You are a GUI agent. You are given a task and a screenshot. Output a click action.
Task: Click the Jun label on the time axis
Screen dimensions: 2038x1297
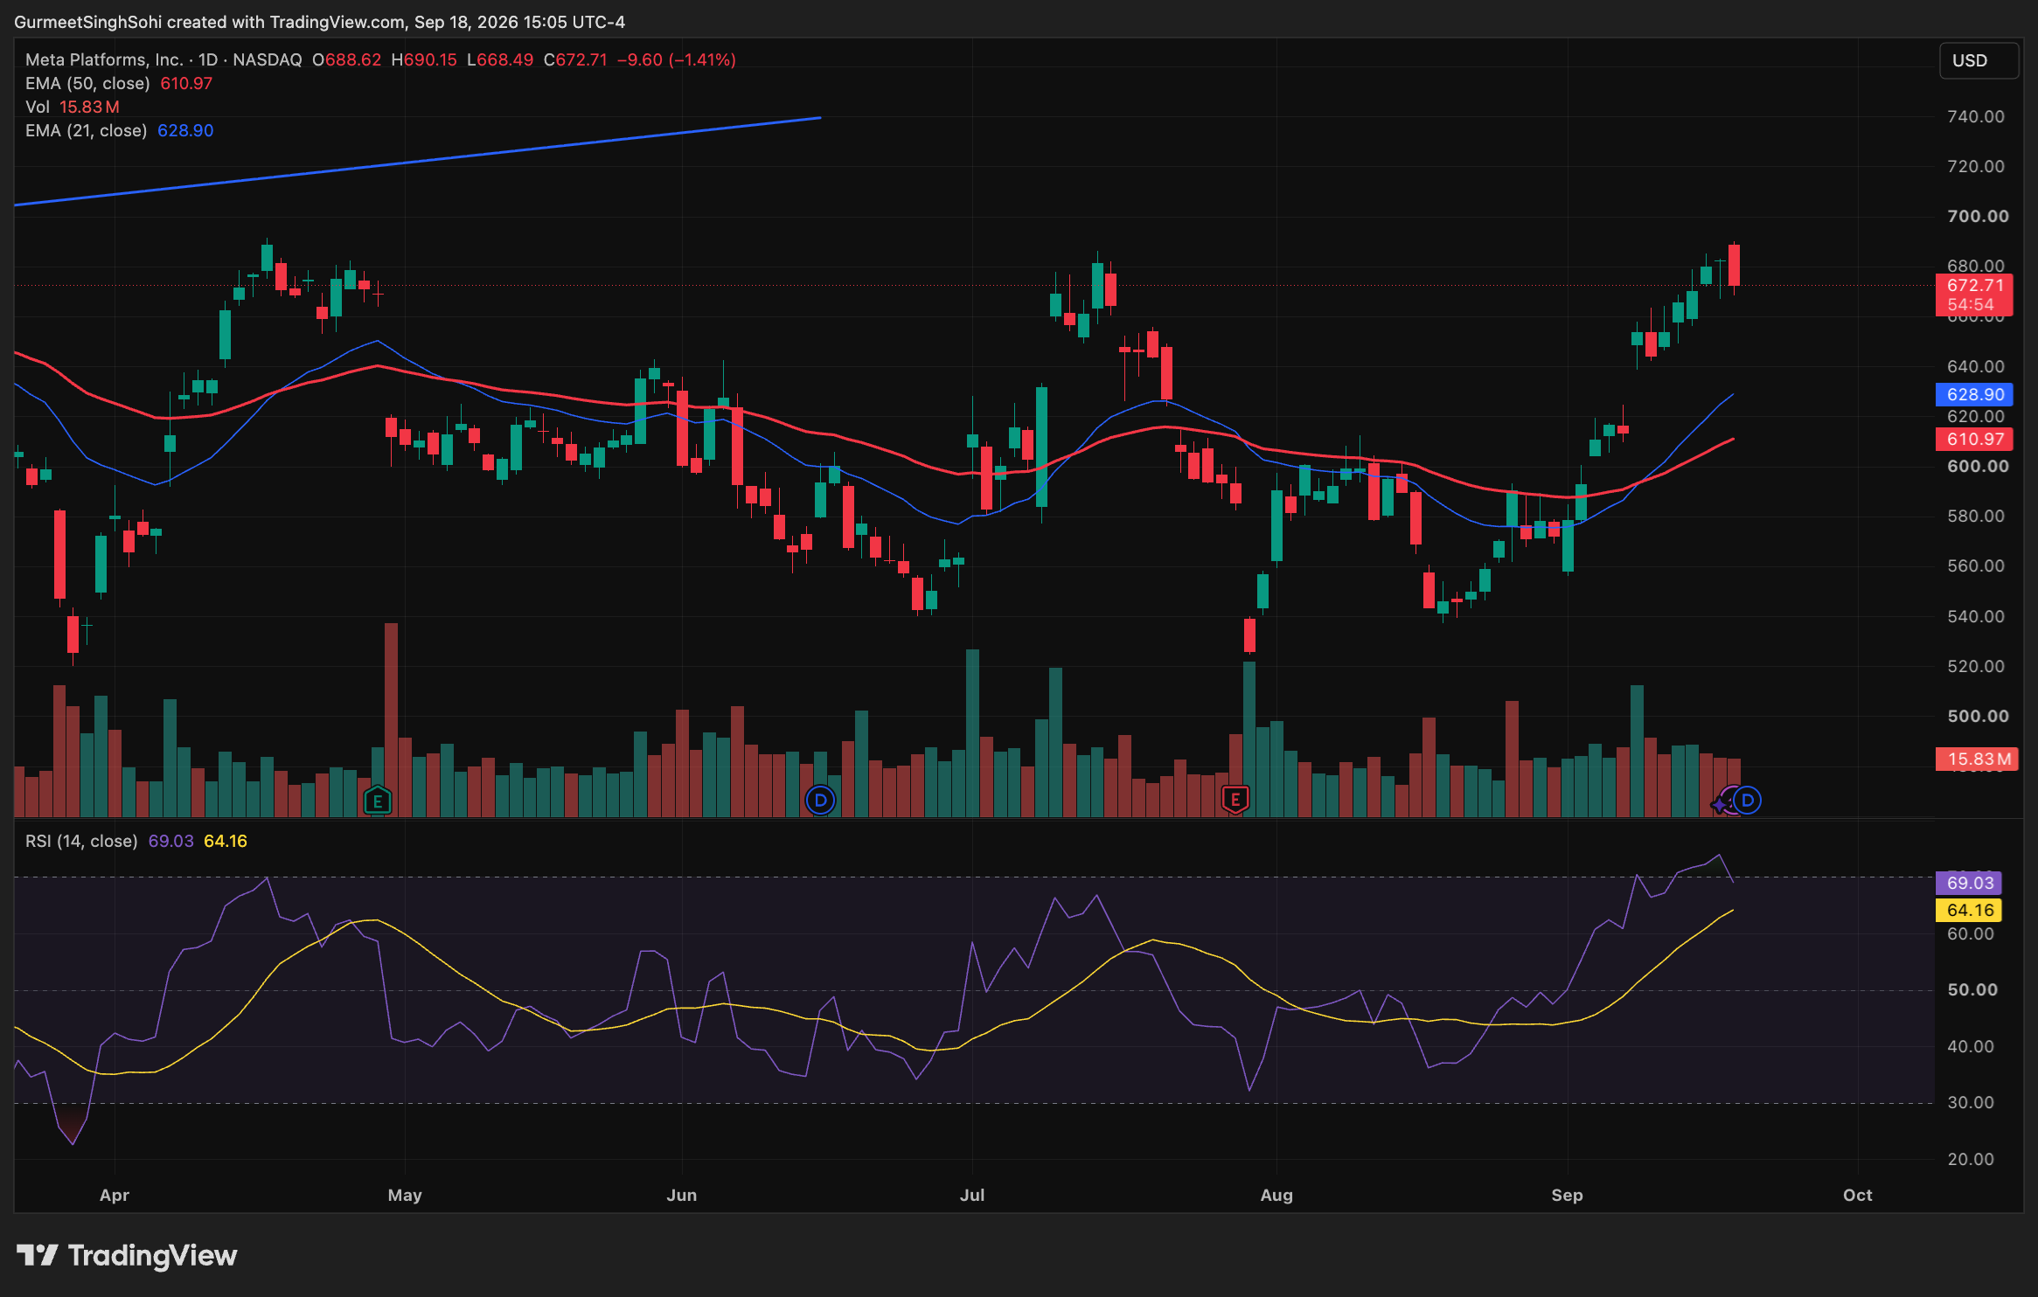(x=682, y=1195)
